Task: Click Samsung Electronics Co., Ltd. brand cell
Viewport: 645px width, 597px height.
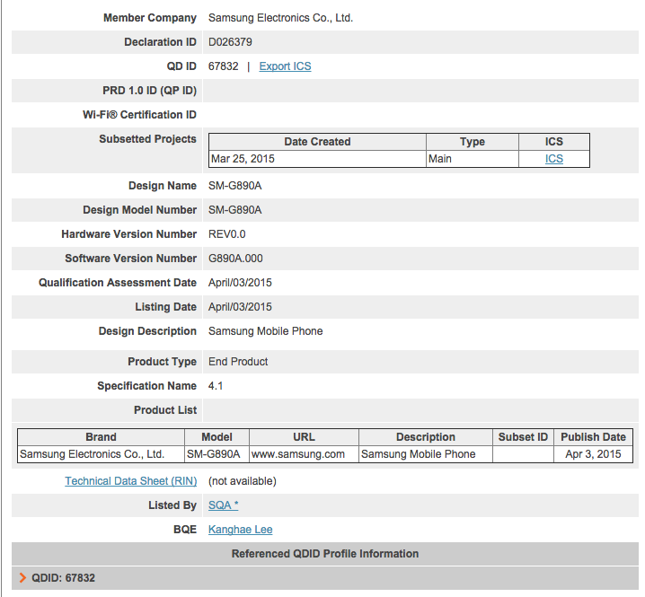Action: tap(101, 454)
